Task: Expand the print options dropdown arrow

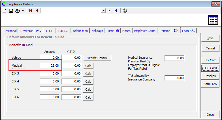Action: click(23, 11)
